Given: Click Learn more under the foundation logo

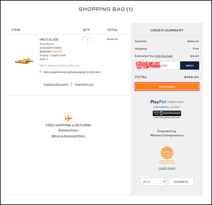Looking at the screenshot, I should coord(167,168).
